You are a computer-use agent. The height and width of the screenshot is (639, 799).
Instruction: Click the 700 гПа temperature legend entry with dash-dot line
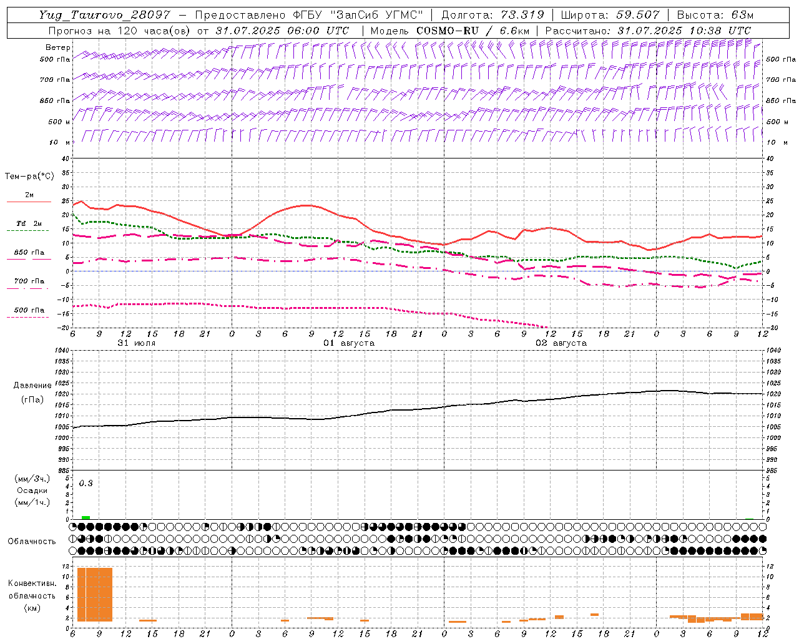[x=29, y=281]
